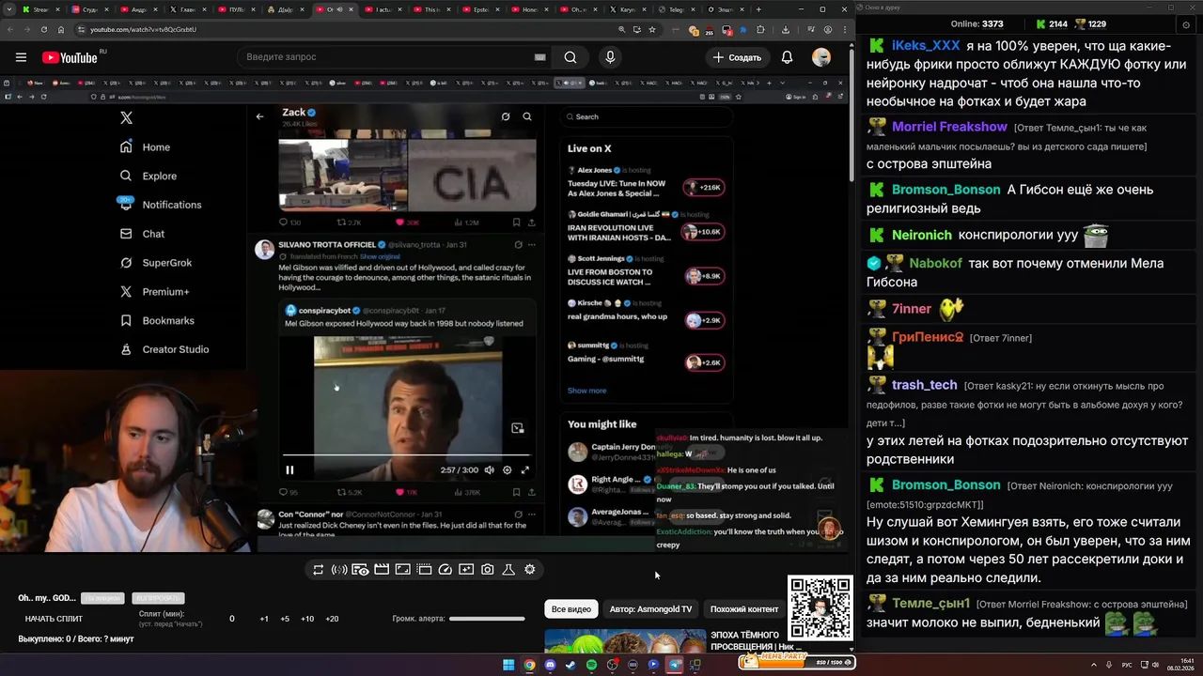Click the X logo in the video
This screenshot has height=676, width=1203.
coord(126,117)
